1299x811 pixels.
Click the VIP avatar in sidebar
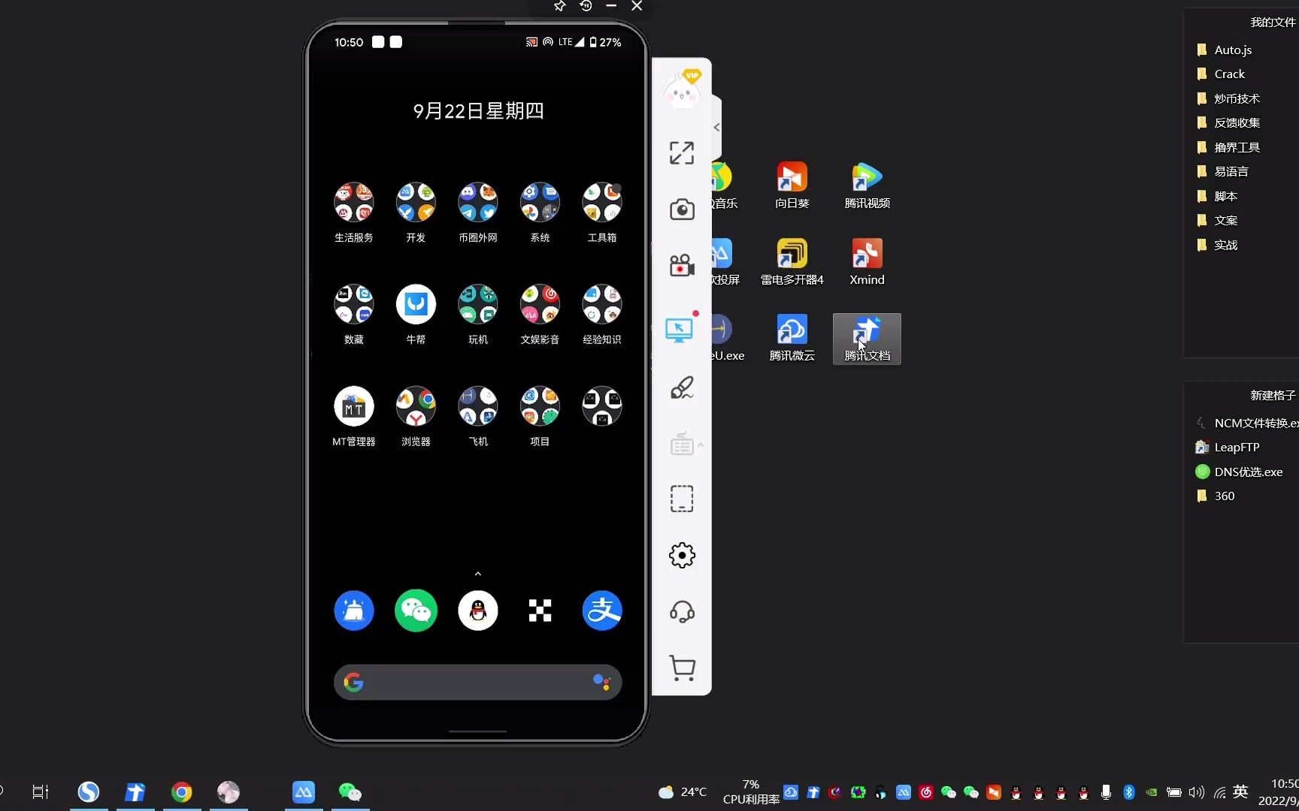[x=682, y=90]
